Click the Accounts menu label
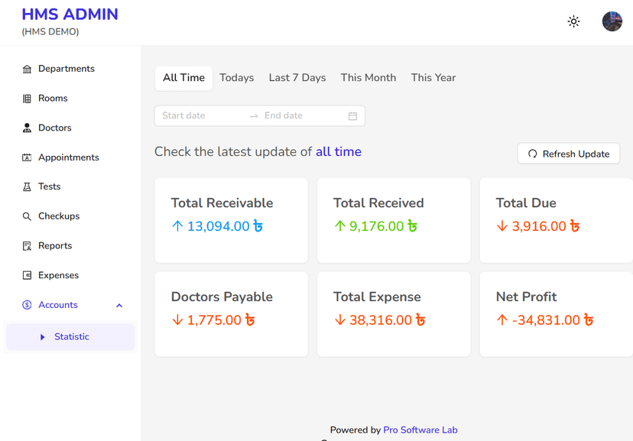This screenshot has height=441, width=633. pyautogui.click(x=58, y=305)
